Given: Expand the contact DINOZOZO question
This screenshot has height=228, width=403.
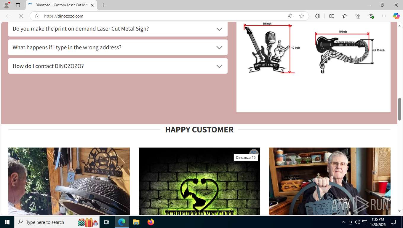Looking at the screenshot, I should tap(118, 66).
